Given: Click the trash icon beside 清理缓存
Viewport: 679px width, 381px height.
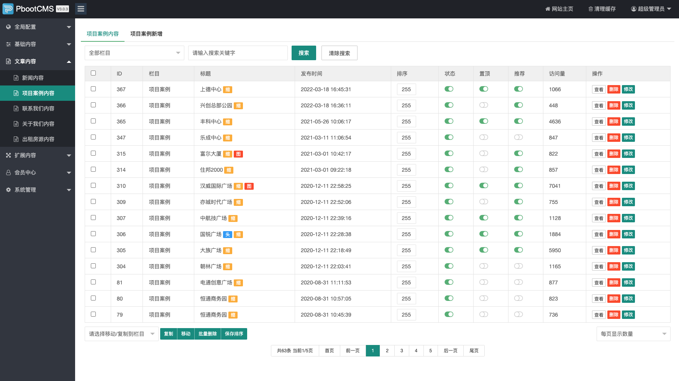Looking at the screenshot, I should [x=590, y=9].
